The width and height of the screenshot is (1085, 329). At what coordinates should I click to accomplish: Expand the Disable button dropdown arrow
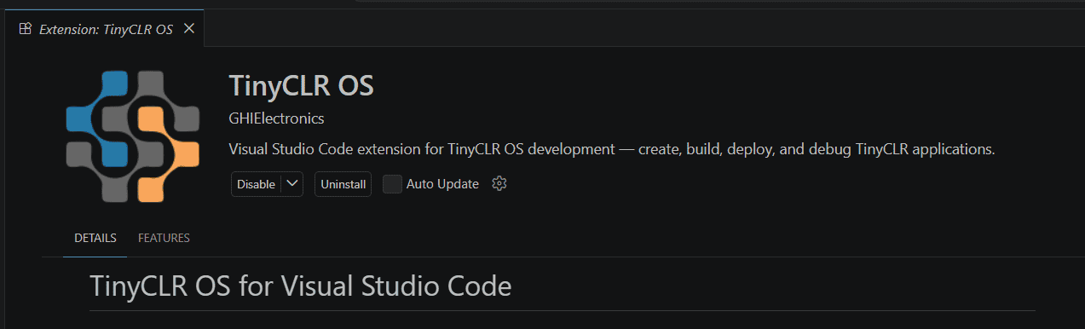[292, 184]
